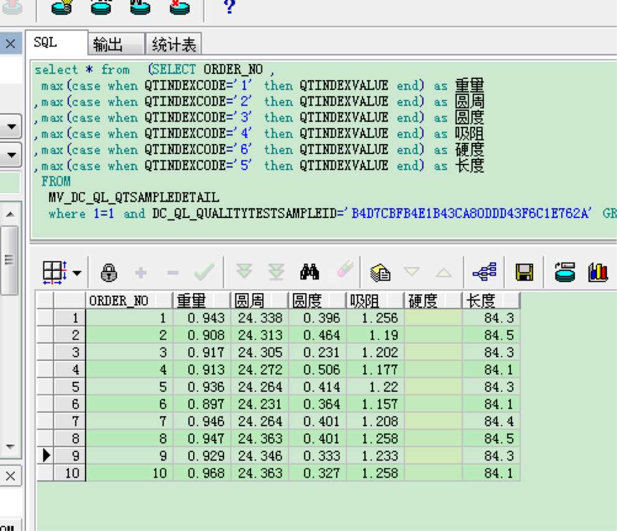Viewport: 617px width, 531px height.
Task: Click the database export results icon
Action: tap(565, 272)
